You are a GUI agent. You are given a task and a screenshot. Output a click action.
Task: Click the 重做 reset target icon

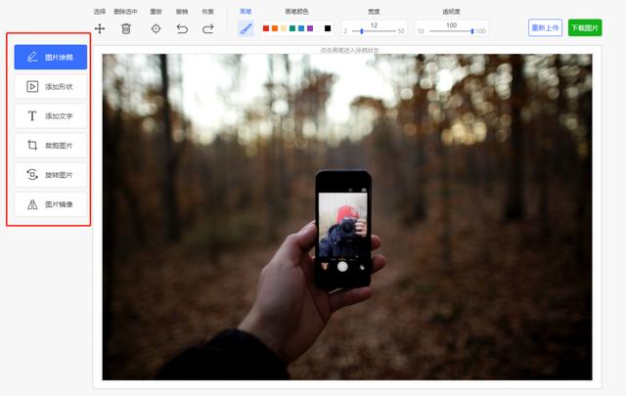(x=156, y=28)
